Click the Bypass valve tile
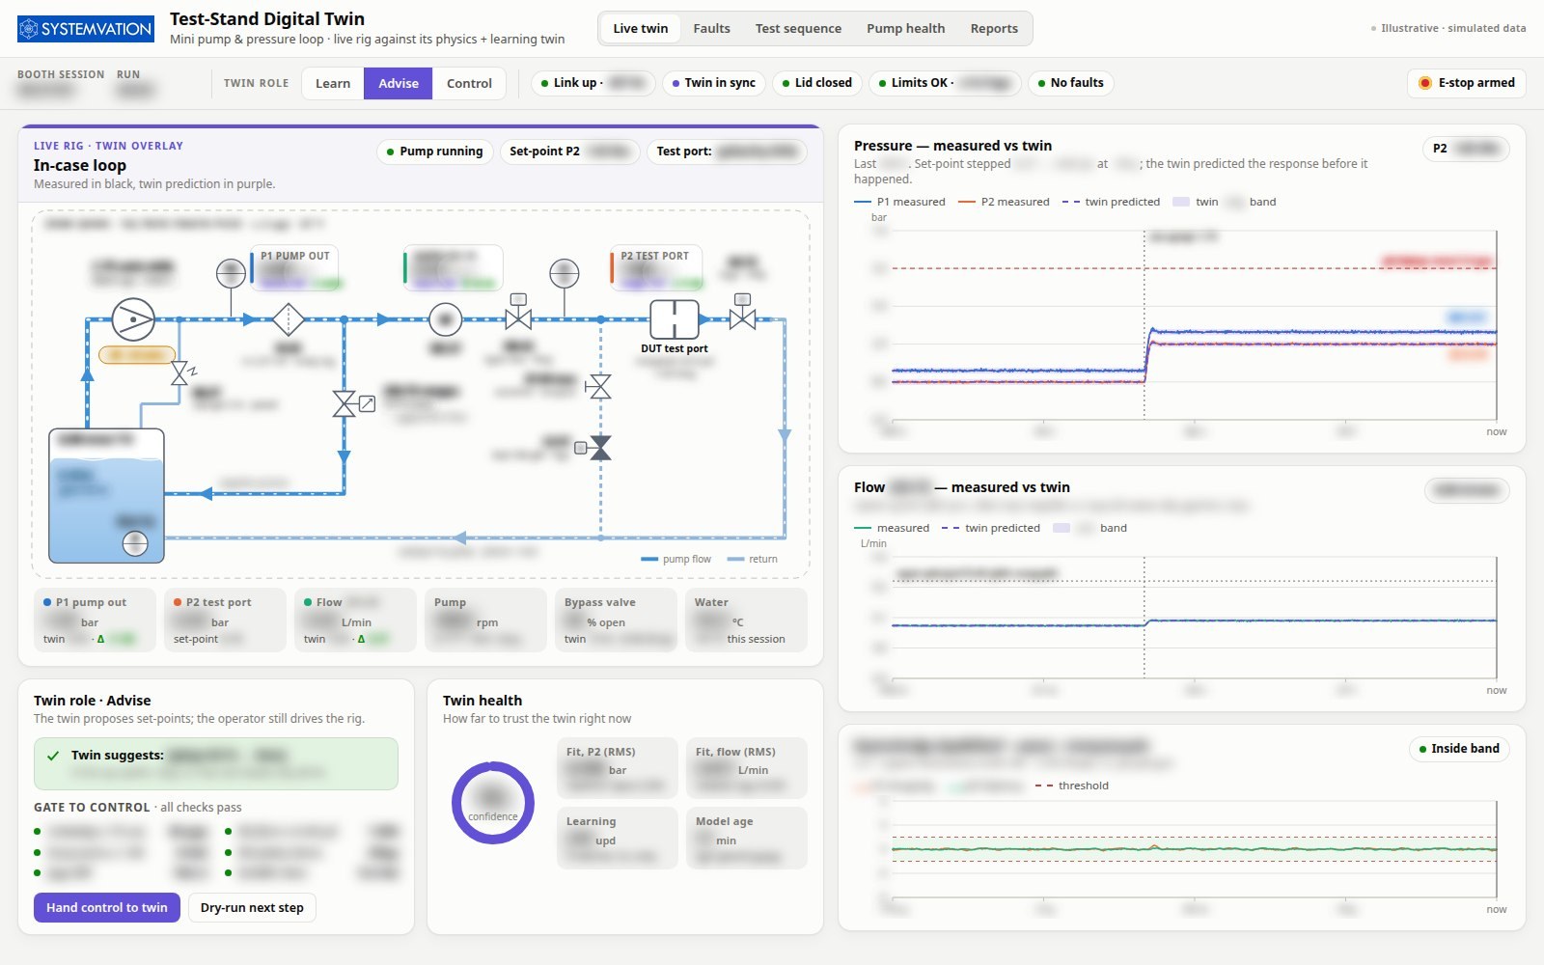Viewport: 1544px width, 965px height. click(616, 620)
